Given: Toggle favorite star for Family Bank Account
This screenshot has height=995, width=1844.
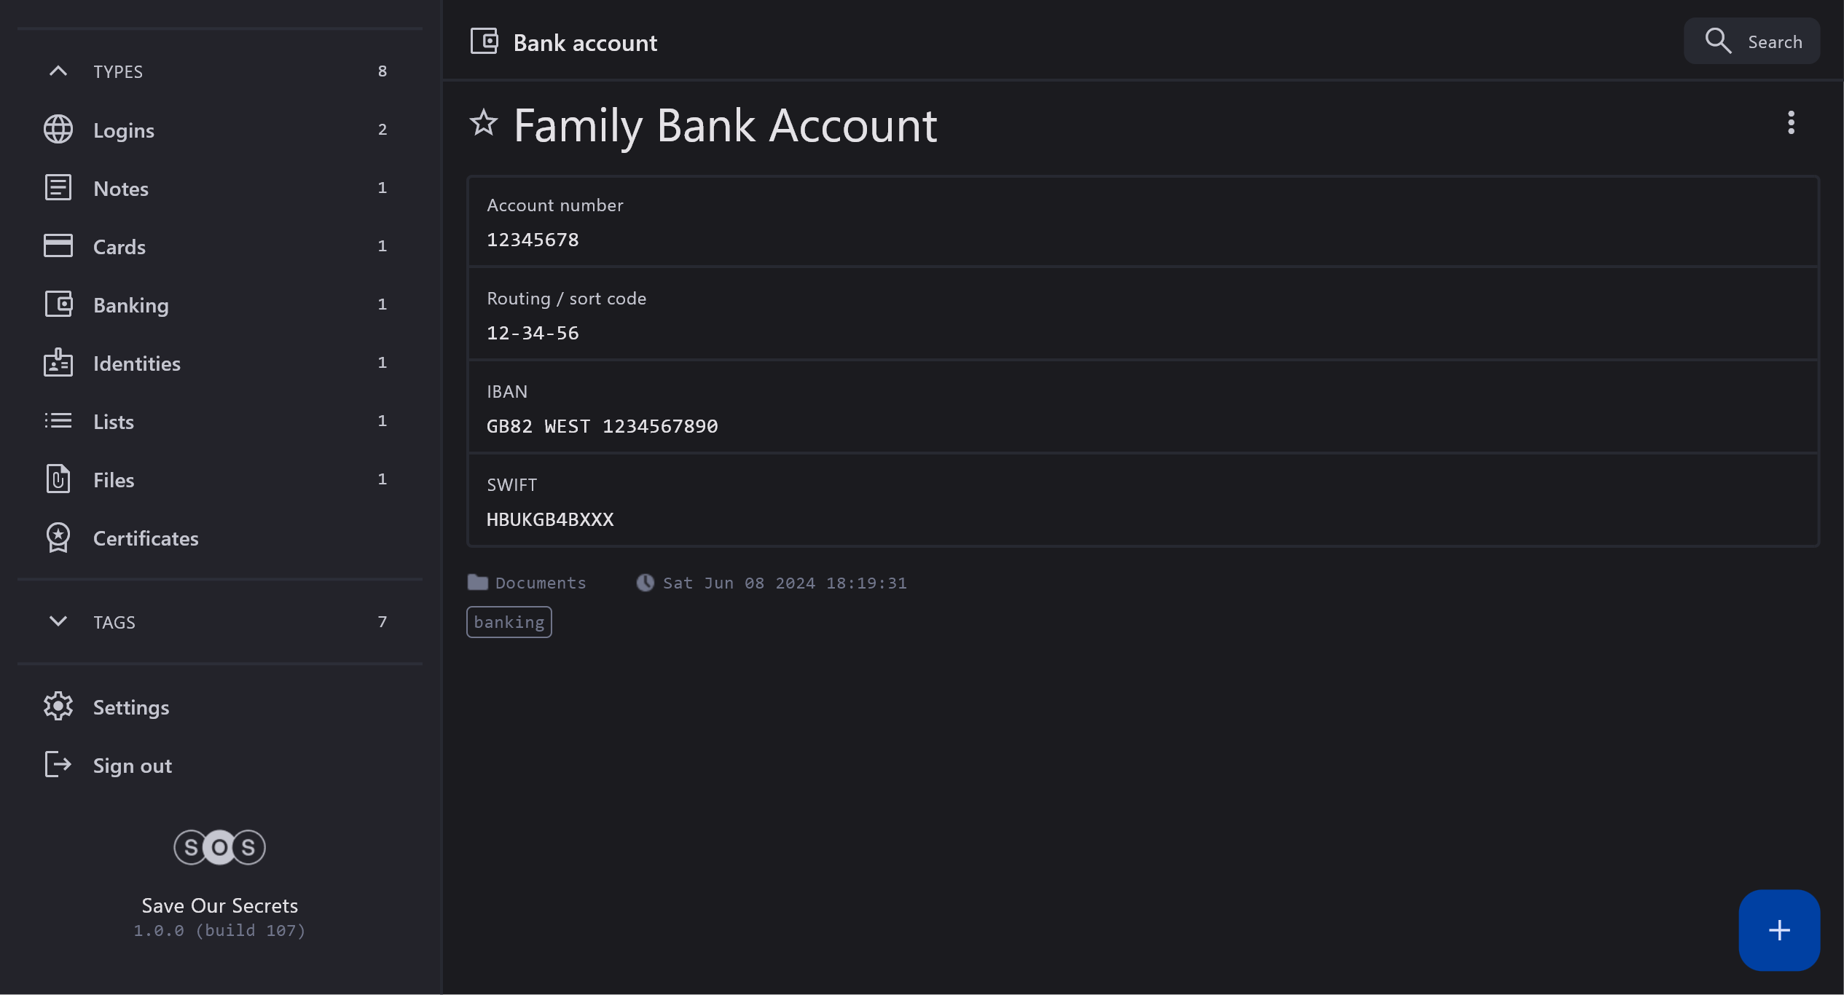Looking at the screenshot, I should [x=483, y=124].
